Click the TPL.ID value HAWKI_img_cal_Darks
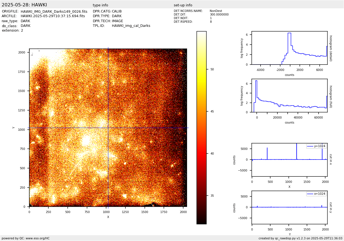Viewport: 344px width, 241px height. tap(131, 26)
